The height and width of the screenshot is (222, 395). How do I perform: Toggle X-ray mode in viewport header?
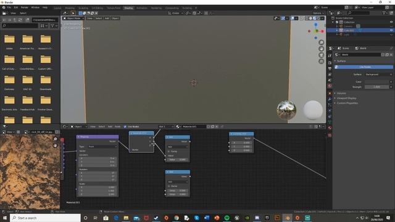pyautogui.click(x=302, y=18)
